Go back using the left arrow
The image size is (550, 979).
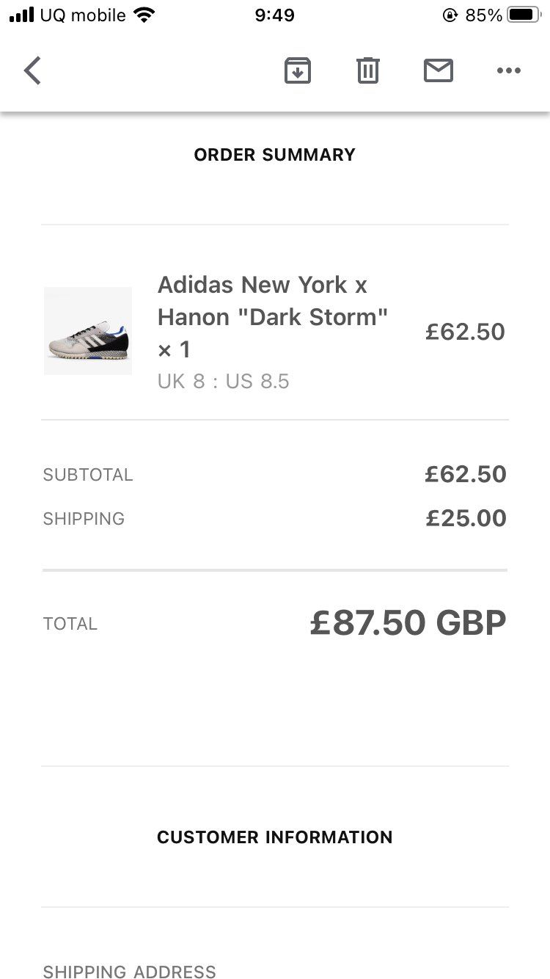click(x=32, y=71)
